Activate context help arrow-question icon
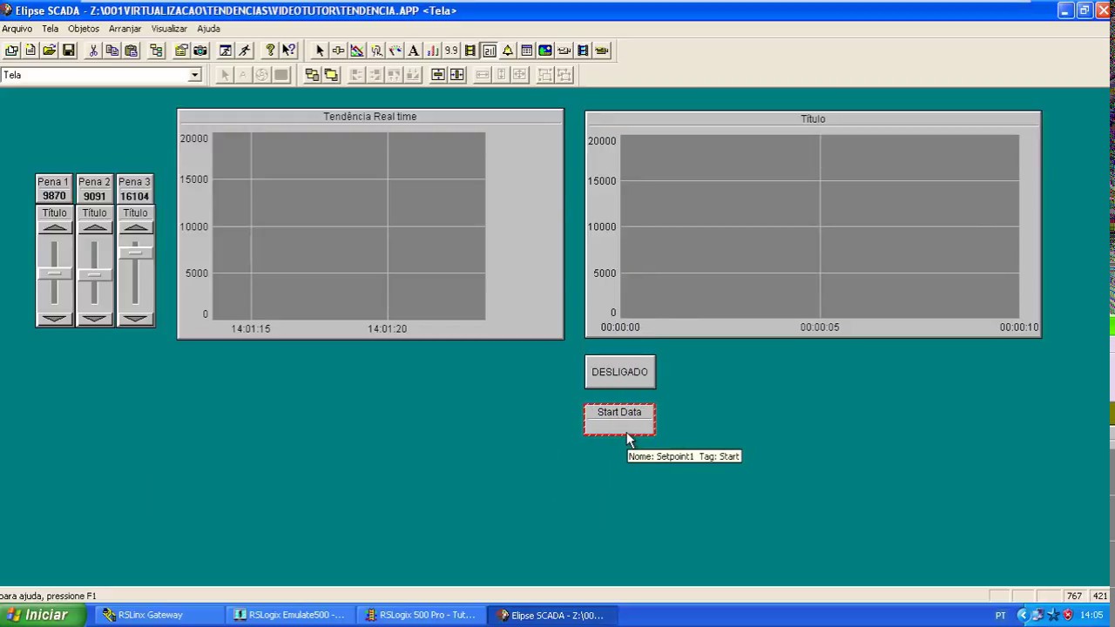The image size is (1115, 627). (289, 51)
